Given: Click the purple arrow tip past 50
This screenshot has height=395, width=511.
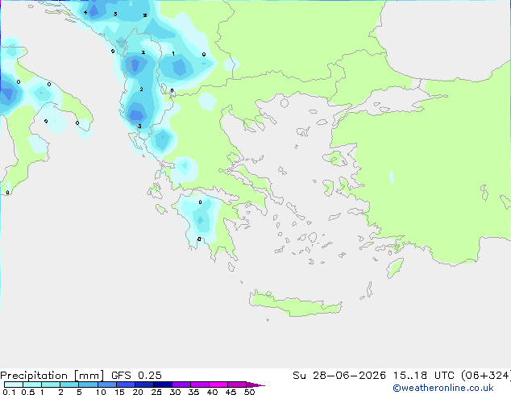Looking at the screenshot, I should click(255, 385).
